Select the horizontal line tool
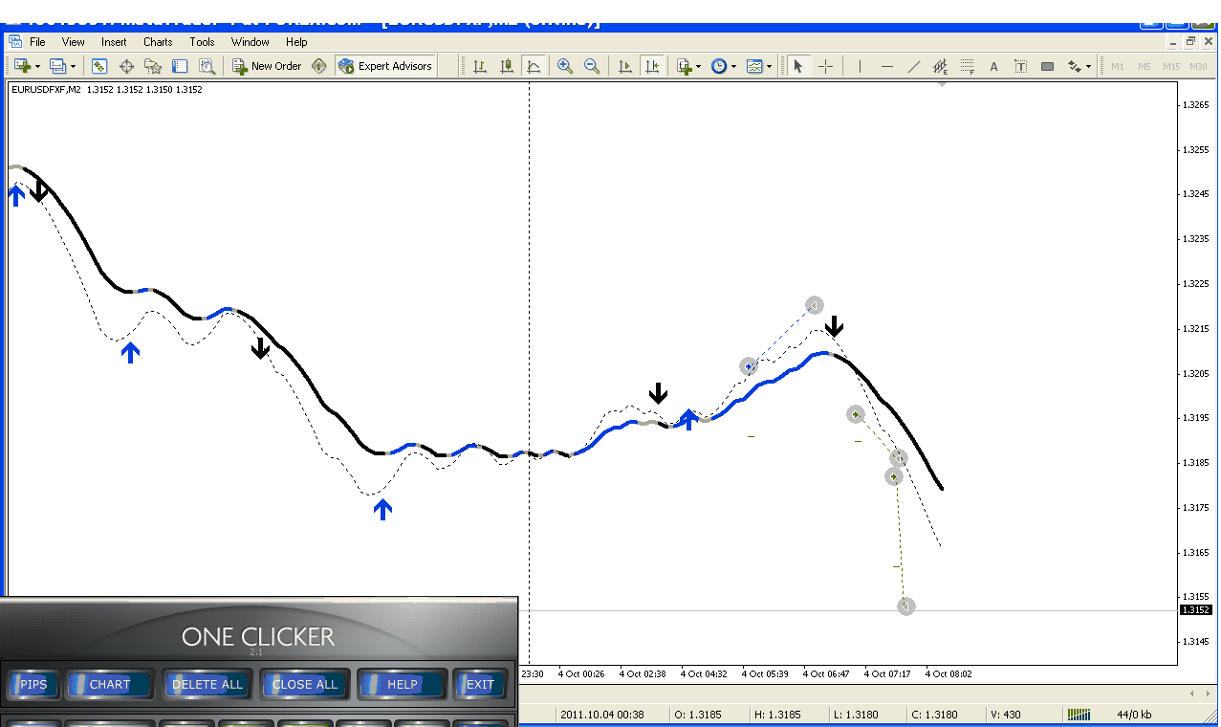The height and width of the screenshot is (727, 1221). coord(886,66)
